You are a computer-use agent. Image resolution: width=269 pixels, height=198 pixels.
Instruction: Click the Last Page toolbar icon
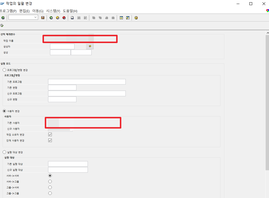click(x=113, y=18)
